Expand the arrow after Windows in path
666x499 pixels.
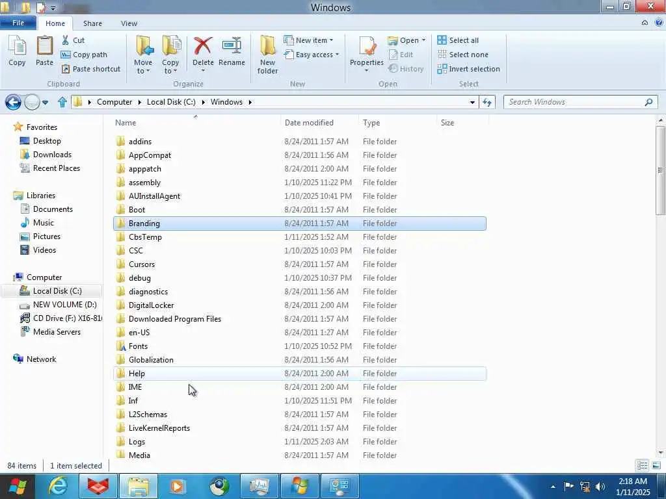click(x=250, y=102)
